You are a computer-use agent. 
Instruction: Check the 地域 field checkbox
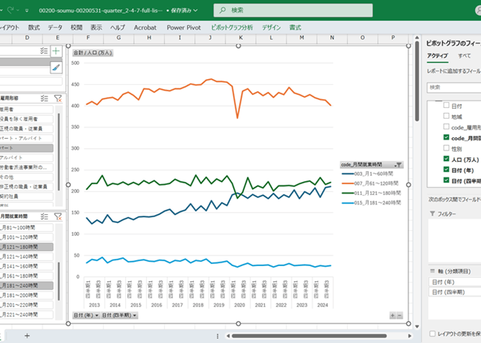click(446, 116)
